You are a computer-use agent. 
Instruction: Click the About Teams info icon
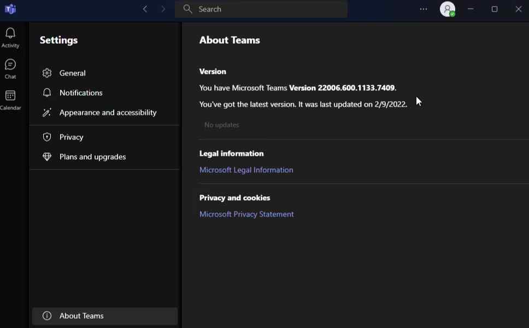tap(47, 316)
